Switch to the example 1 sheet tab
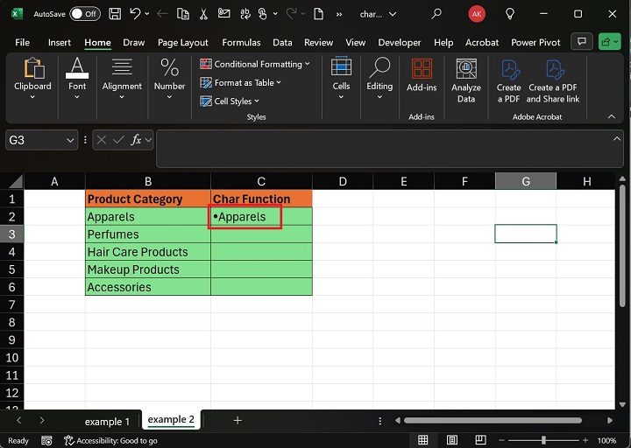This screenshot has width=631, height=448. click(107, 421)
